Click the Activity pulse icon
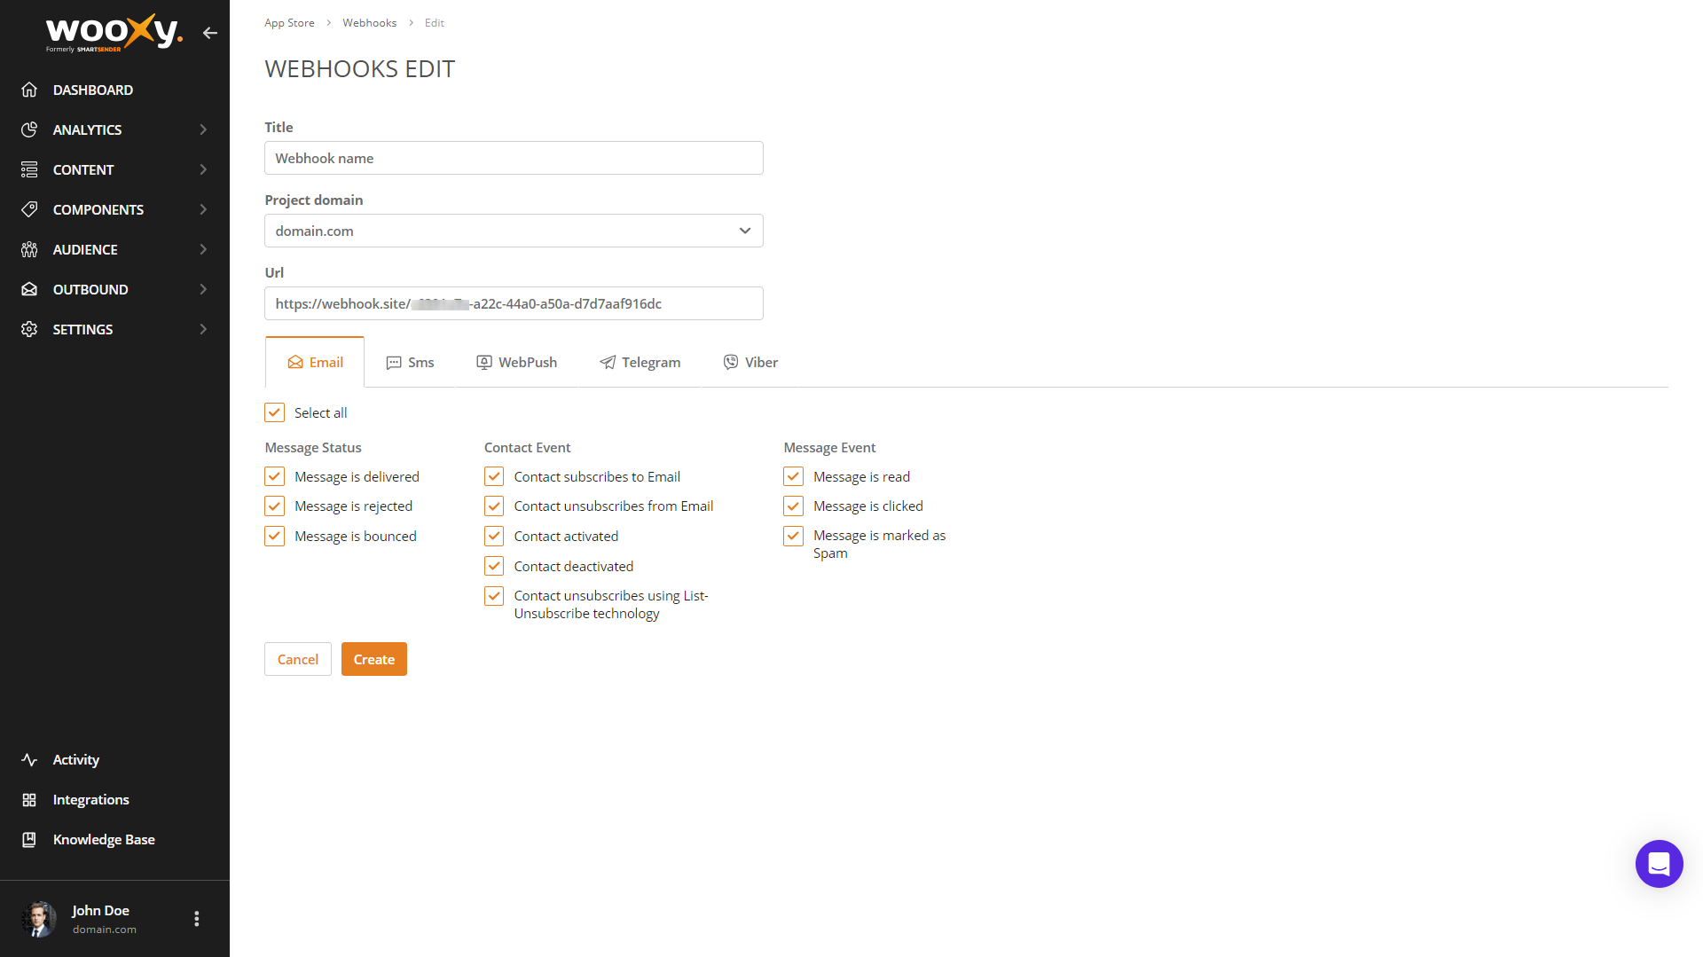 pos(29,760)
